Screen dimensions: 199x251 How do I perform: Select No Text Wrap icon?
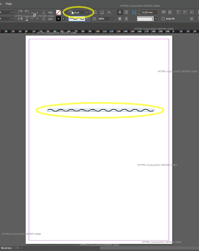coord(120,12)
